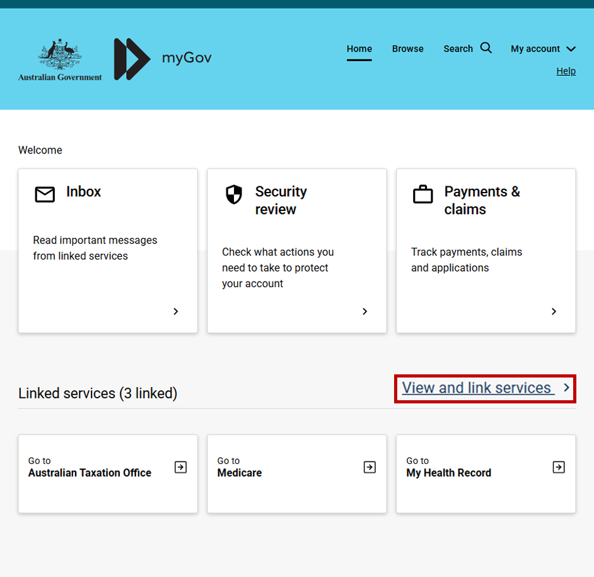Click the Security review card chevron
The height and width of the screenshot is (577, 594).
pyautogui.click(x=364, y=311)
